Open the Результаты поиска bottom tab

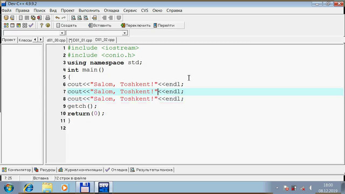coord(151,170)
